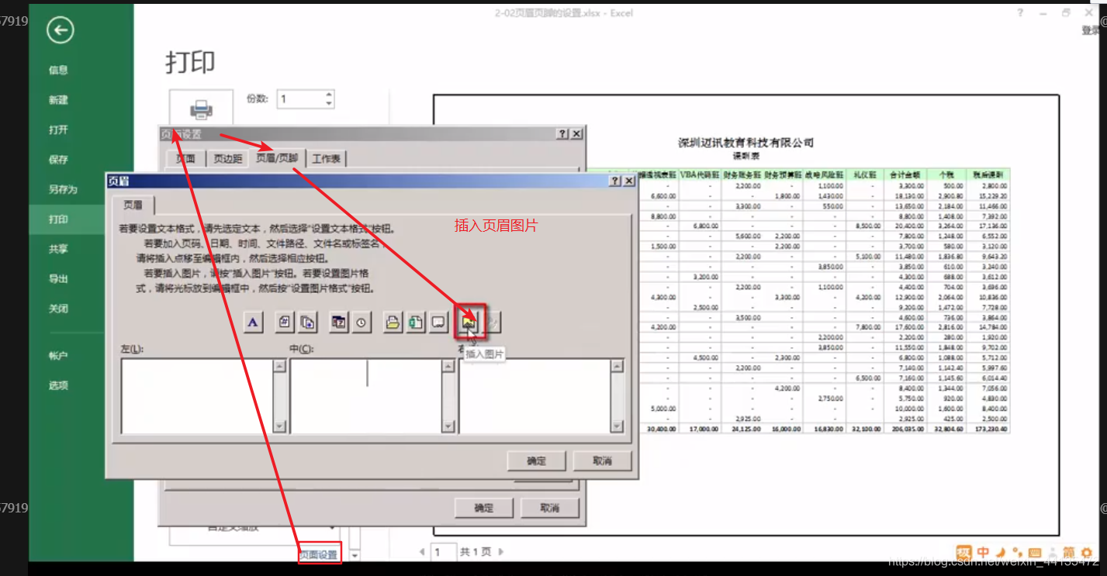
Task: Insert page number with the # icon
Action: (285, 322)
